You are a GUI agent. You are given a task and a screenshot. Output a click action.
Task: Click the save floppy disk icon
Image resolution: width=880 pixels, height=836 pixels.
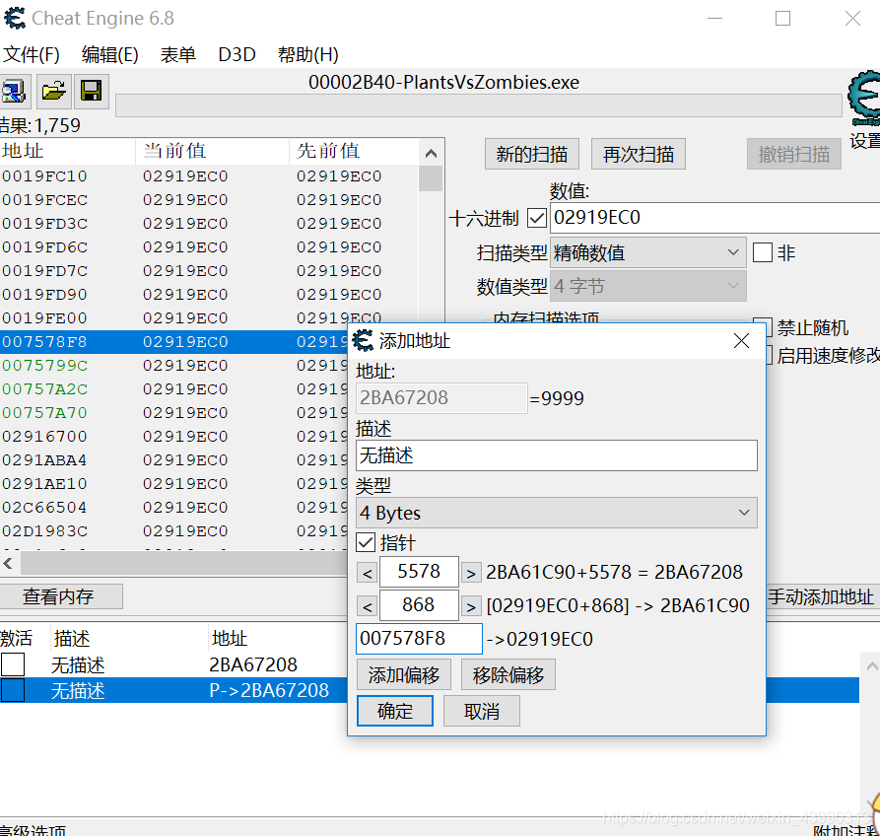pos(91,91)
